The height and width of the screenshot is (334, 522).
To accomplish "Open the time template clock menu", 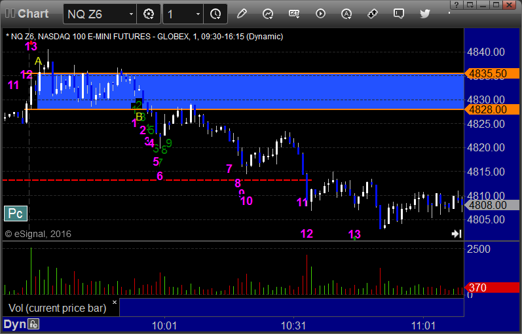I will 215,14.
